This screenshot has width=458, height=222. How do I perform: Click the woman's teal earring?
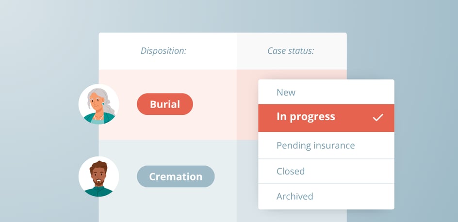103,104
